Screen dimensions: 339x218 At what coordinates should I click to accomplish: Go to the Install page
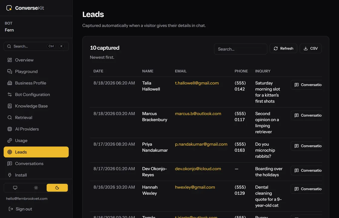36,175
